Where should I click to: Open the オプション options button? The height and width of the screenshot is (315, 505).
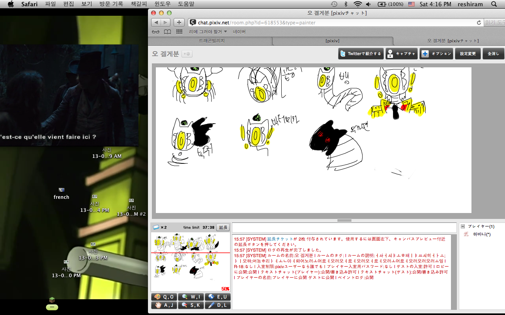coord(436,54)
